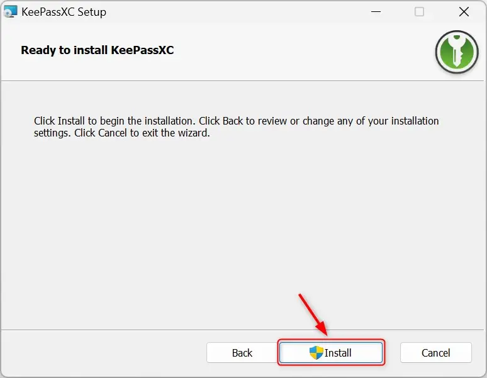
Task: Click the UAC shield icon on Install
Action: pos(316,353)
